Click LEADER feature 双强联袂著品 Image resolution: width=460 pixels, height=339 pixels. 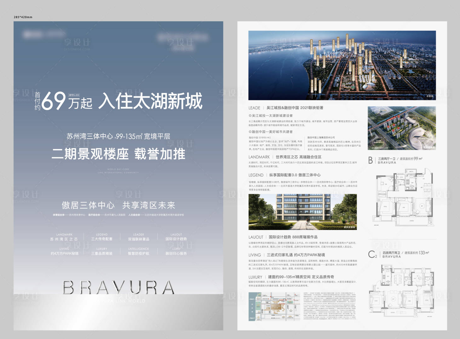click(139, 239)
